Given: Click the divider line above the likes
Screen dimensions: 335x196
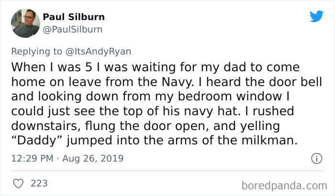Looking at the screenshot, I should [167, 171].
